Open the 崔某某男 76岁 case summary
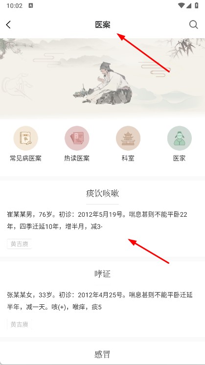This screenshot has width=205, height=365. point(97,220)
